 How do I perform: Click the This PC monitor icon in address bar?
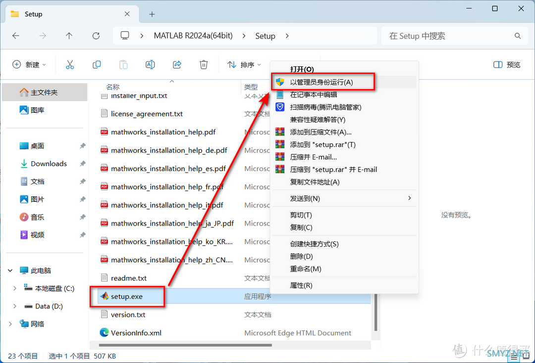[x=125, y=36]
